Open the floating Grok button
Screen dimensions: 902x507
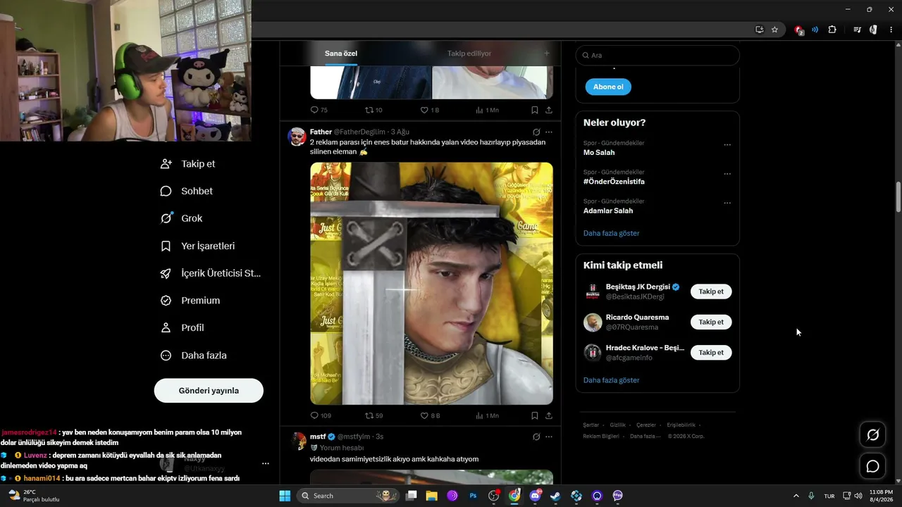(x=872, y=435)
